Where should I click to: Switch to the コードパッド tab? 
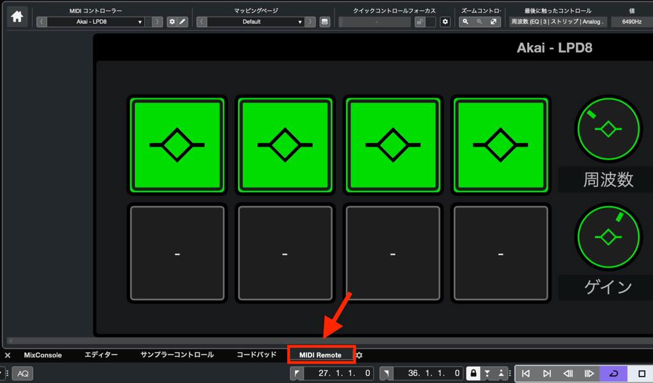pyautogui.click(x=257, y=355)
